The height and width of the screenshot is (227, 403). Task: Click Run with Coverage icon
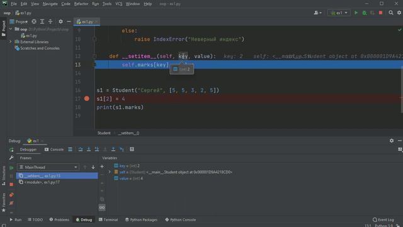(372, 13)
